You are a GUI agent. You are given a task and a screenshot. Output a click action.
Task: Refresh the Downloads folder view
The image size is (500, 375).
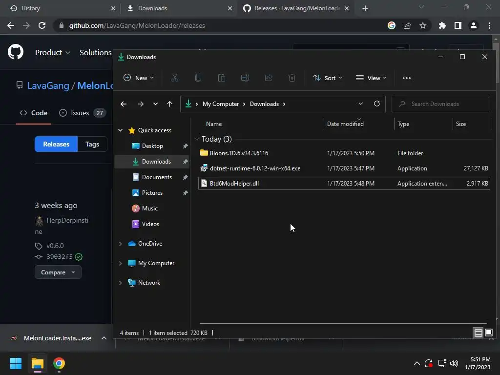point(377,104)
